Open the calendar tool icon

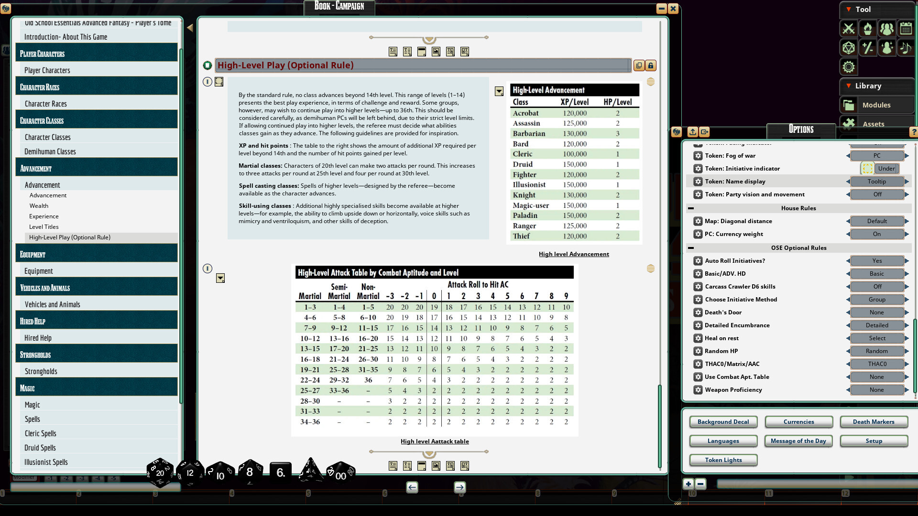906,29
